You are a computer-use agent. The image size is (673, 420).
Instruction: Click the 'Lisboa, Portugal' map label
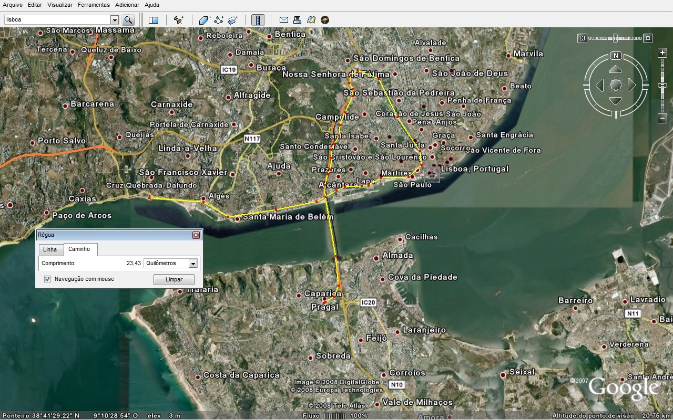click(475, 169)
